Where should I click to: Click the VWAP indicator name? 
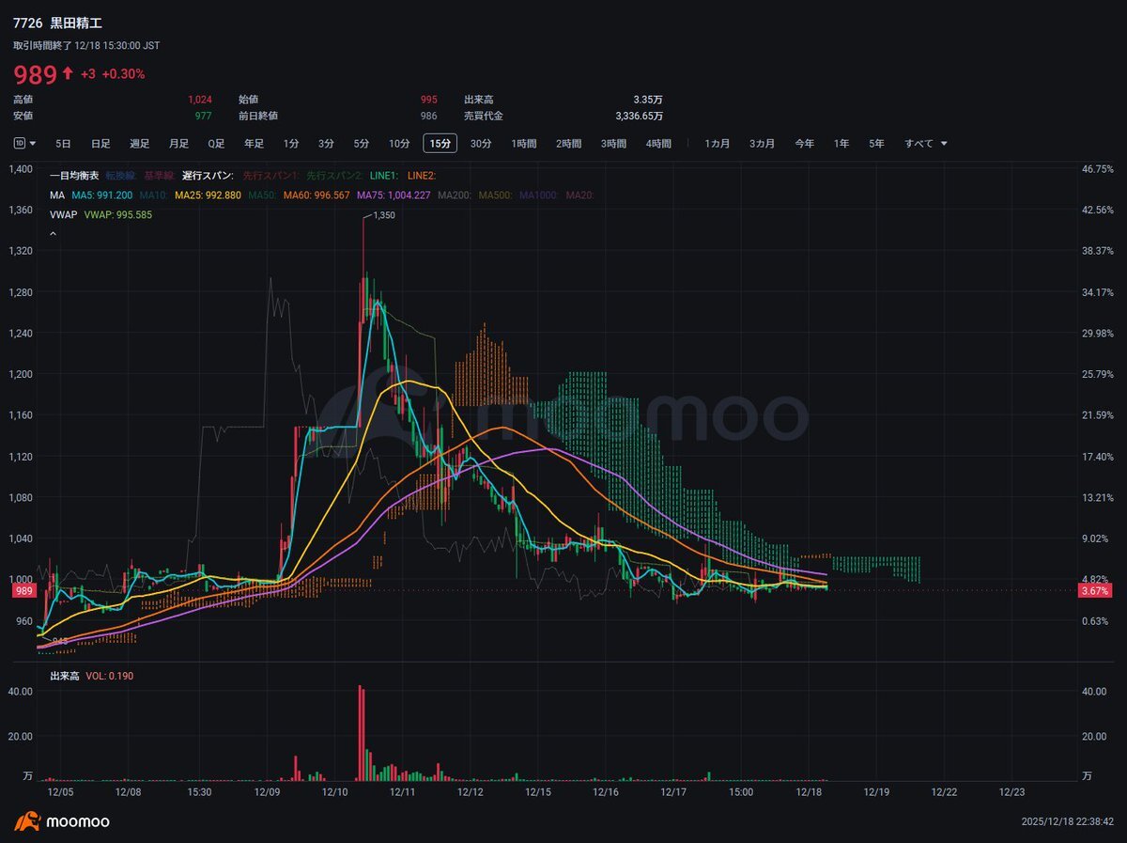[63, 215]
